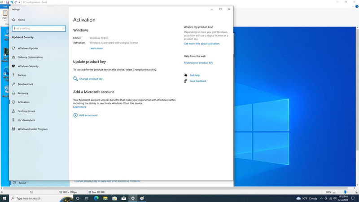Screen dimensions: 359x202
Task: Click the volume speaker tray icon
Action: [335, 198]
